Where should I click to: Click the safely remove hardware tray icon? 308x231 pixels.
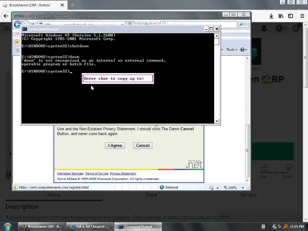click(x=280, y=227)
